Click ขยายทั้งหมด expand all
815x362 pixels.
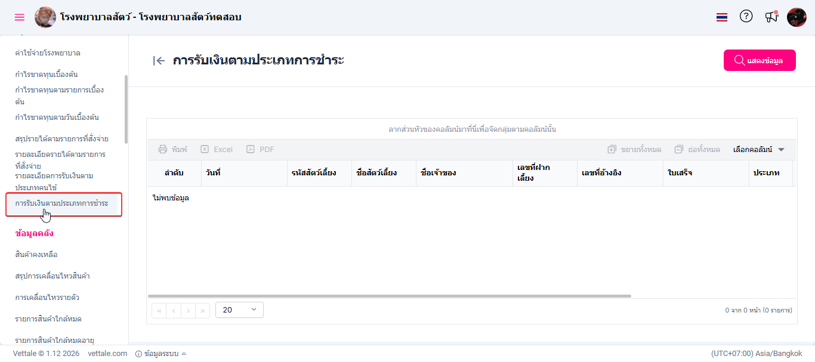click(x=634, y=150)
